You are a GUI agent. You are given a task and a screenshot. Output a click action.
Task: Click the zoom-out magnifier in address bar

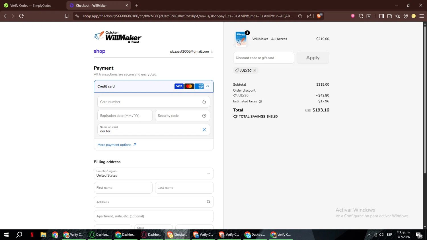pos(300,16)
